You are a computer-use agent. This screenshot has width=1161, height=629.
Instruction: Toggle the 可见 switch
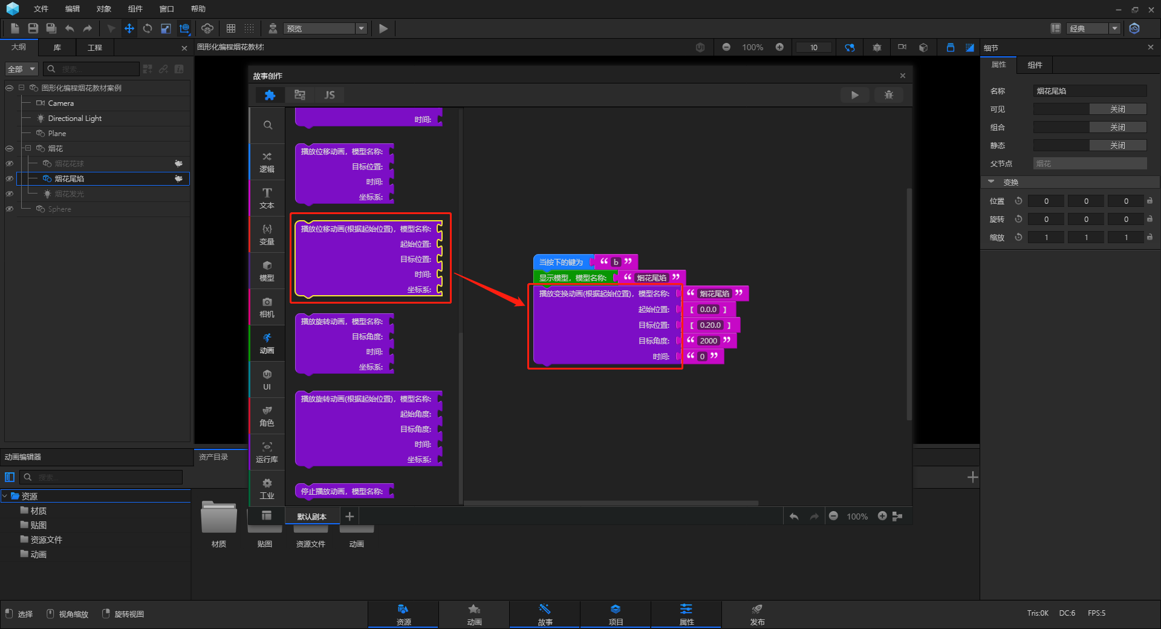1090,109
